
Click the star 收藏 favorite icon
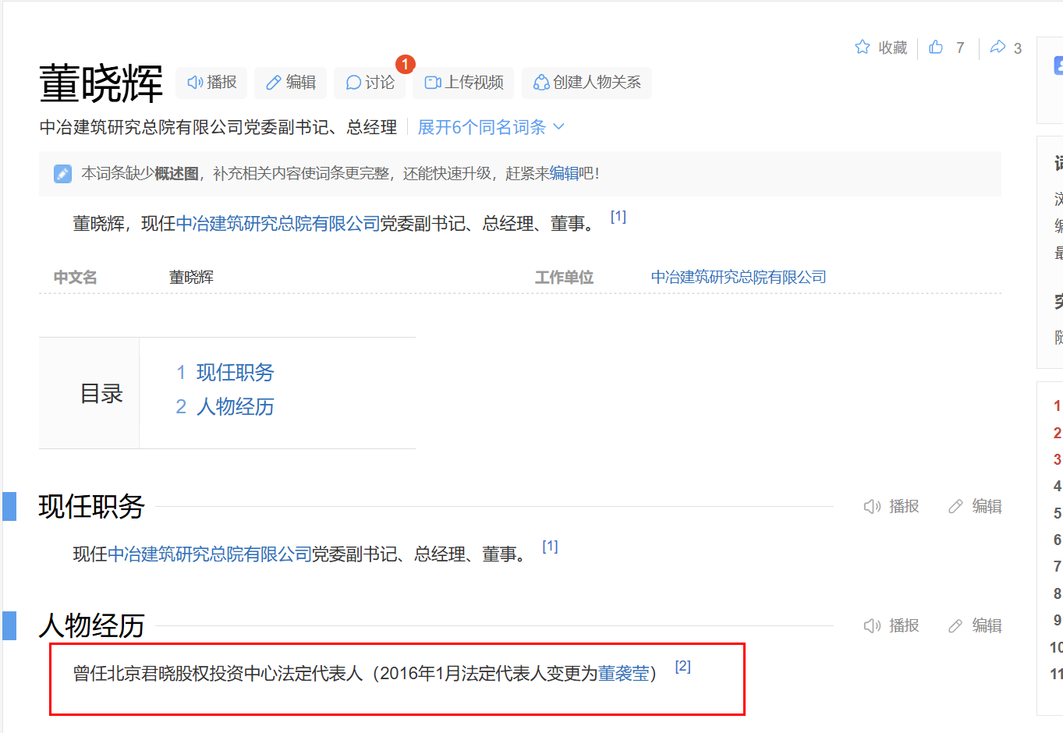point(863,48)
